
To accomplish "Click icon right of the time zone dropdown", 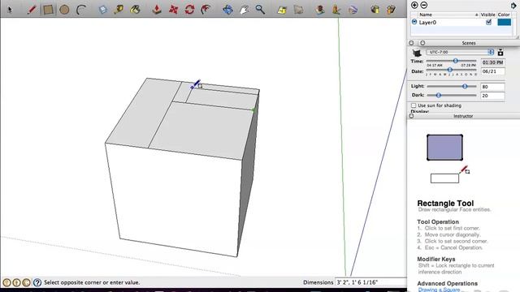I will click(500, 52).
